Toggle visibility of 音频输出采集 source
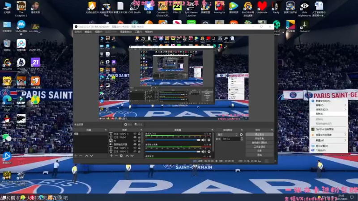This screenshot has height=201, width=358. (x=135, y=144)
